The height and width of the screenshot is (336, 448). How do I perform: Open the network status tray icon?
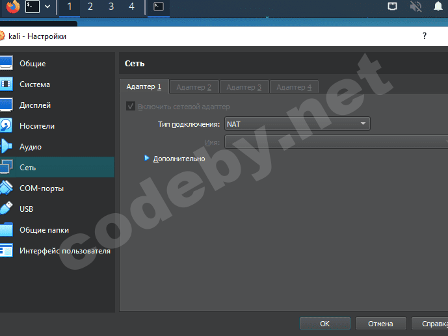(392, 6)
